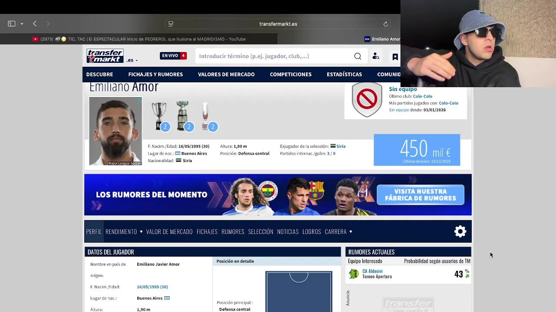Click the page reader icon in address bar

point(171,24)
